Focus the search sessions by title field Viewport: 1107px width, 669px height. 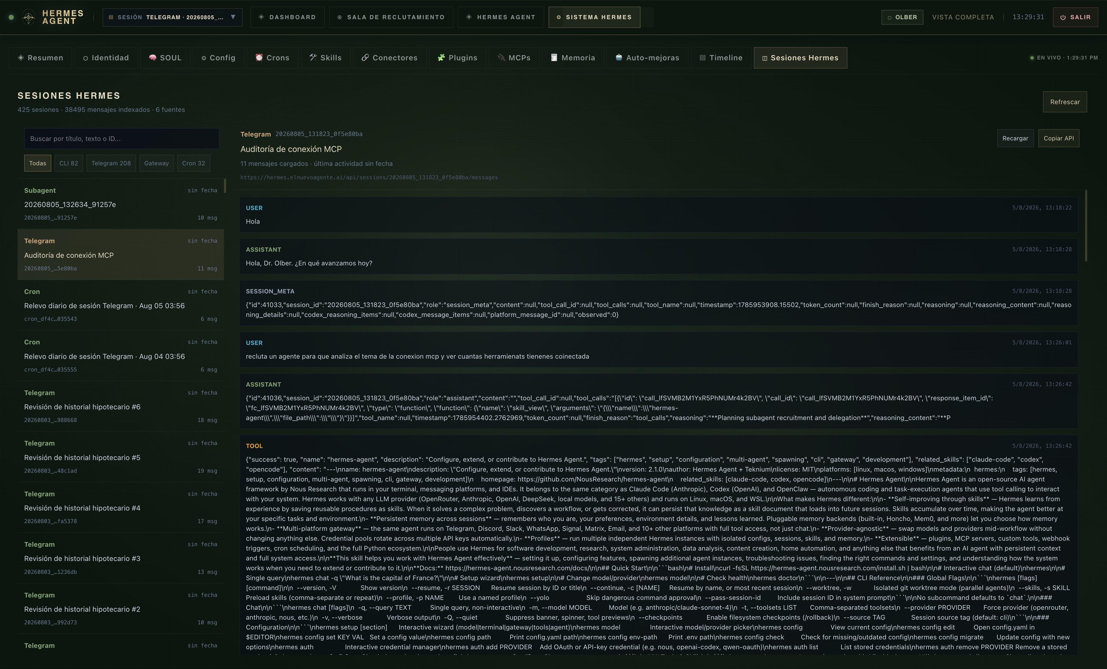tap(122, 139)
